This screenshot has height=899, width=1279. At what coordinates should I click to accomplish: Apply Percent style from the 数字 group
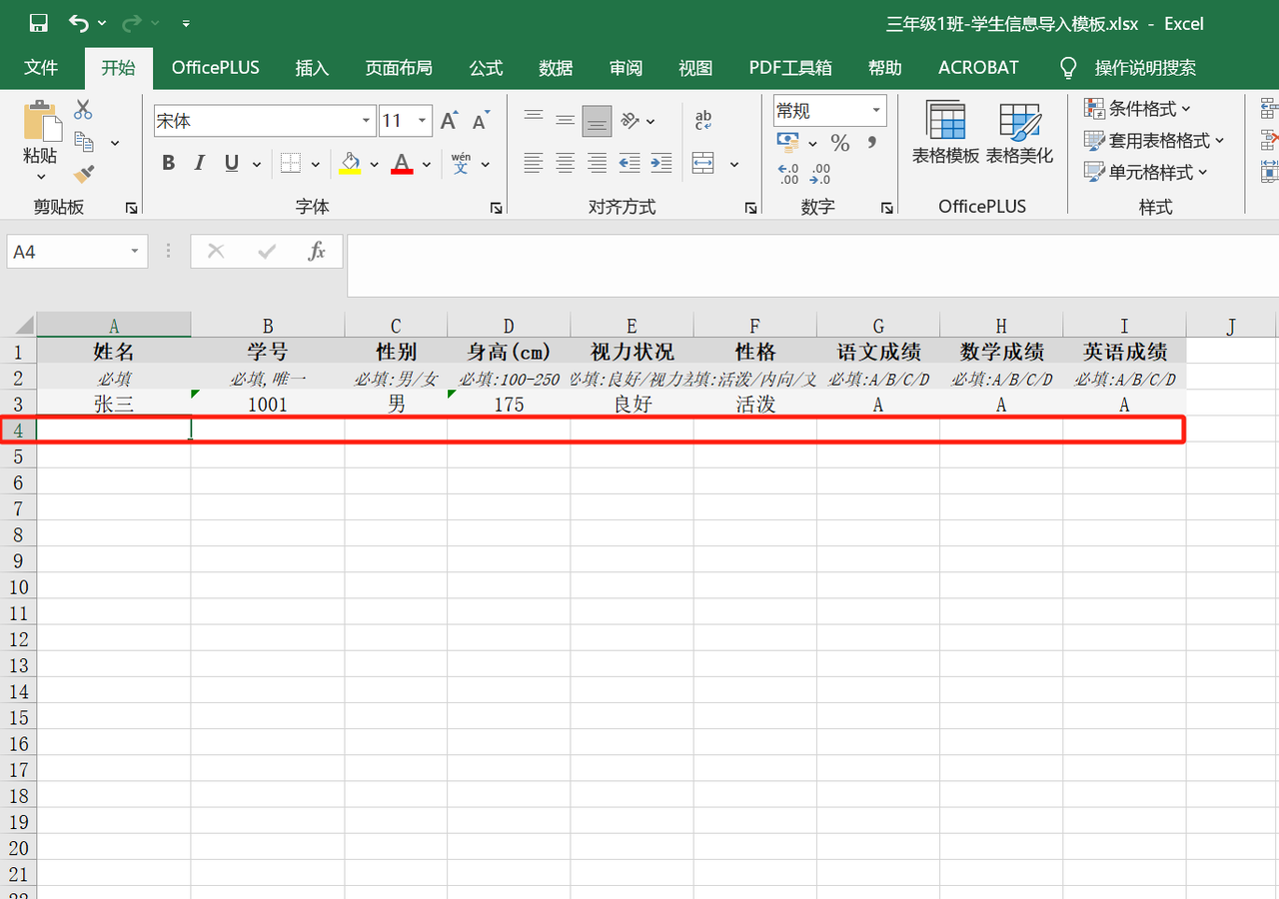[x=839, y=143]
